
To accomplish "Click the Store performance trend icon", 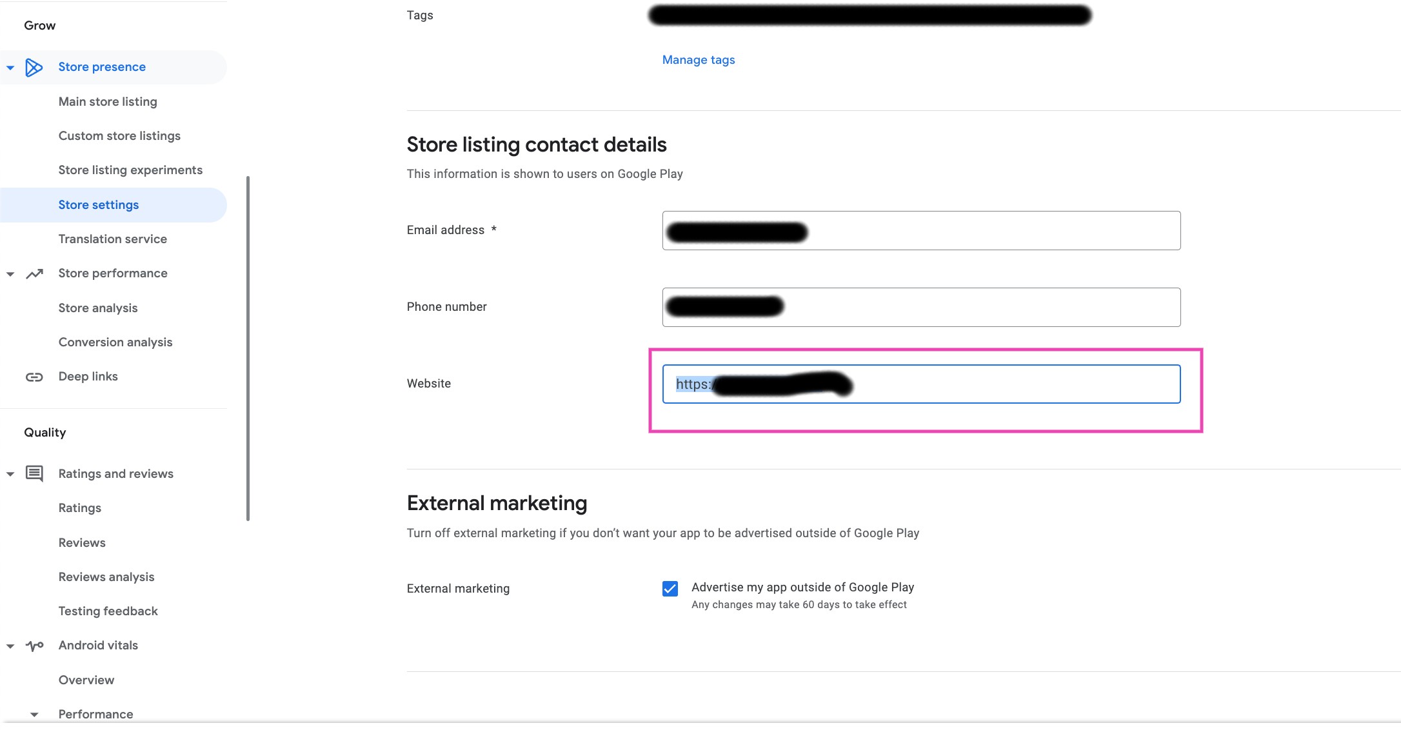I will pyautogui.click(x=34, y=272).
